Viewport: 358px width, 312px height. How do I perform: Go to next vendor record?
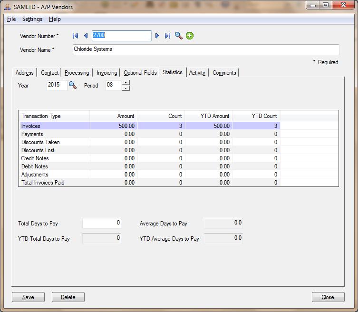tap(157, 36)
